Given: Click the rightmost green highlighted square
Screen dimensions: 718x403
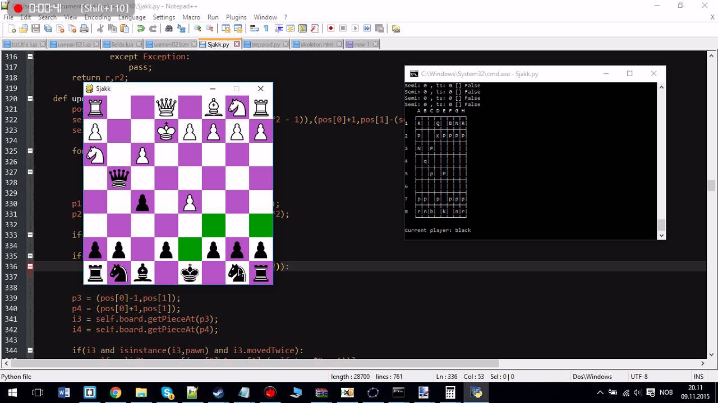Looking at the screenshot, I should 261,225.
